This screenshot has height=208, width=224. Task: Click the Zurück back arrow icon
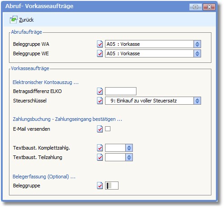13,19
